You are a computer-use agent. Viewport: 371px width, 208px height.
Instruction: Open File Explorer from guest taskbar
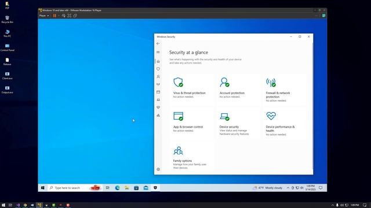click(x=127, y=188)
